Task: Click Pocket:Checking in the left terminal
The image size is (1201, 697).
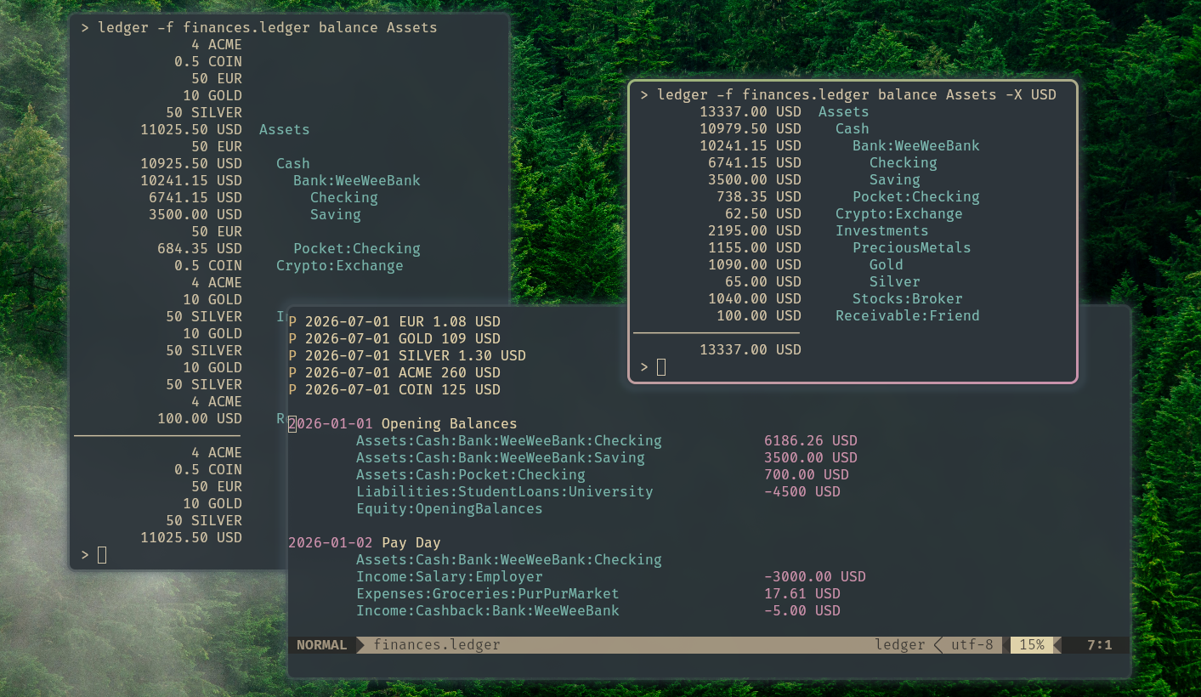Action: point(357,248)
